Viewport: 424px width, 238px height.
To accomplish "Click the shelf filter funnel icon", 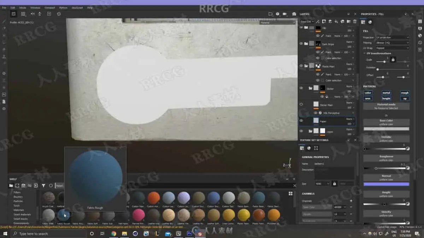I will (x=43, y=185).
